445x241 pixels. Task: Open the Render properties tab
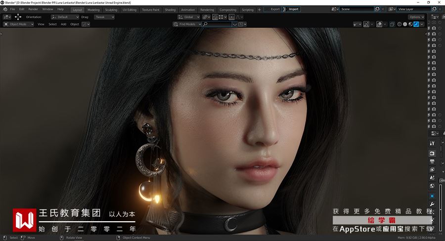pyautogui.click(x=432, y=153)
